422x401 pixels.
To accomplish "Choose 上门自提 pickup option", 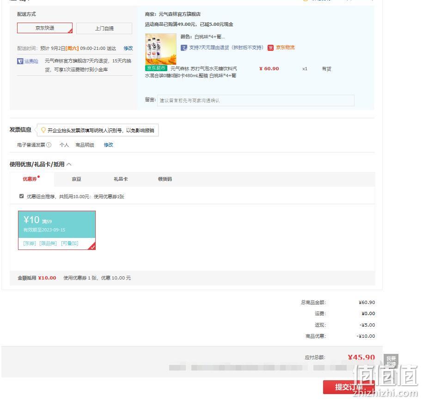I will pyautogui.click(x=104, y=28).
